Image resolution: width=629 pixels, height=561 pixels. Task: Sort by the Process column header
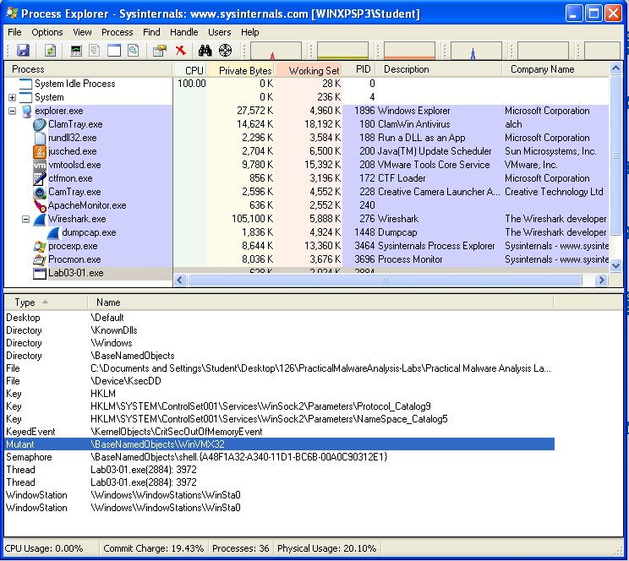[89, 69]
